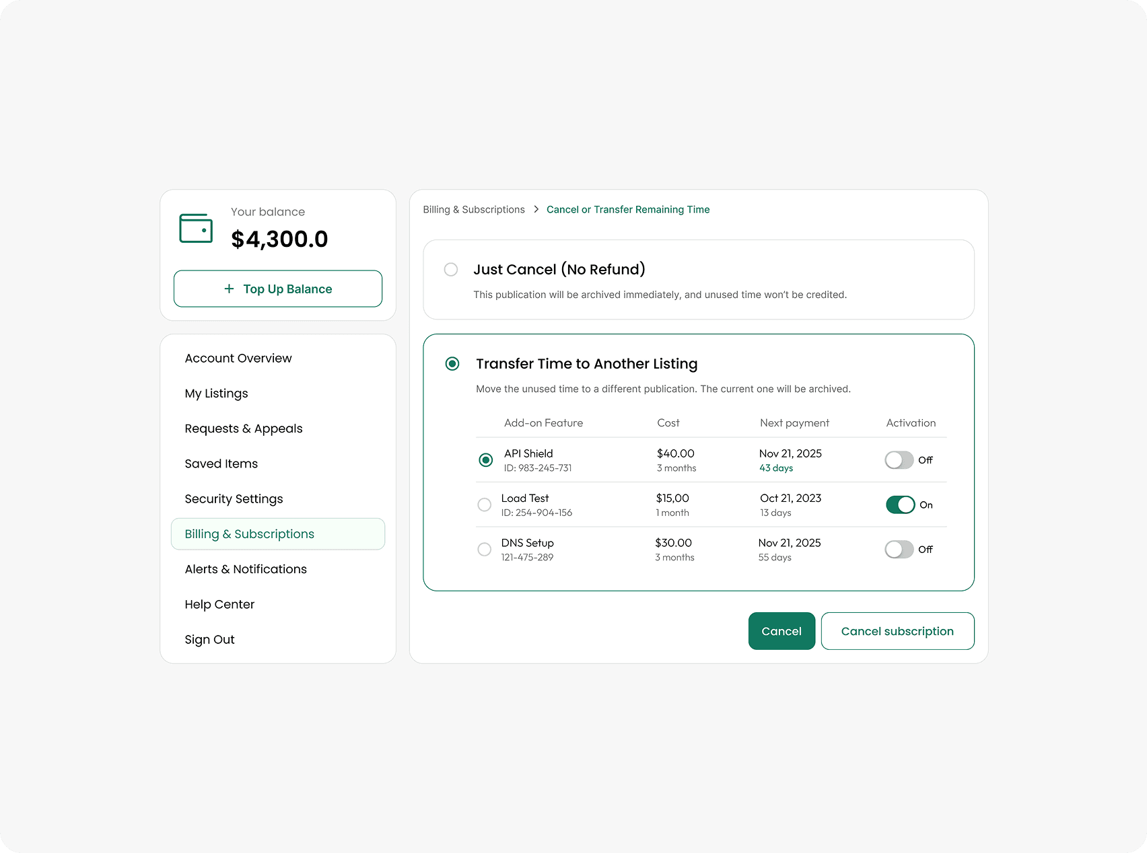Click the Cost column header
This screenshot has height=853, width=1147.
668,423
